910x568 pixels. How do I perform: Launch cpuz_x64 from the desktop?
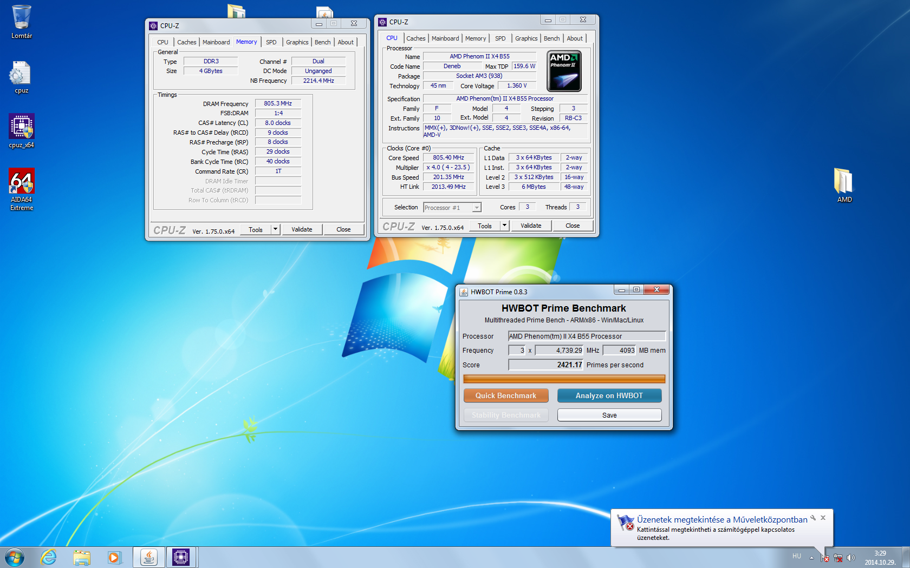[x=22, y=130]
